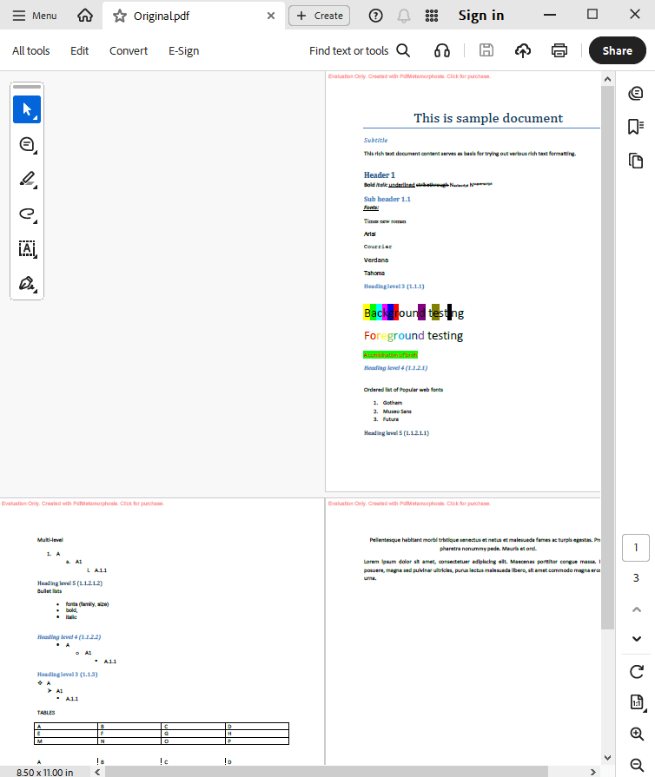This screenshot has height=777, width=655.
Task: Click the save disk icon
Action: 486,50
